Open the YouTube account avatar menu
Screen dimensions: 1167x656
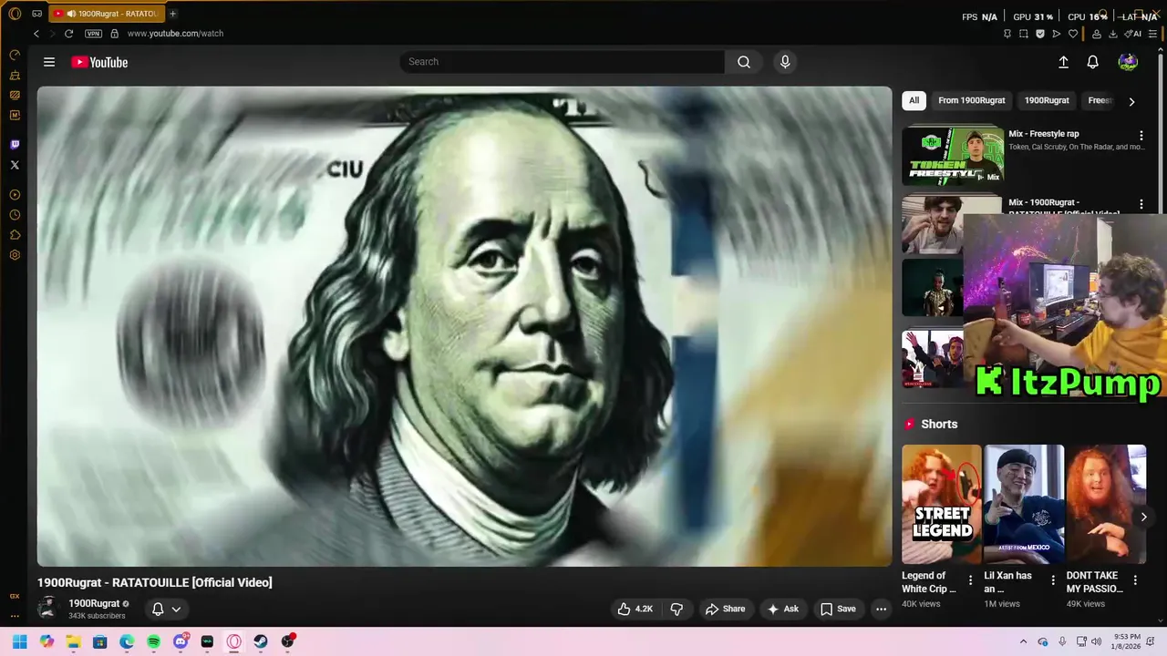pos(1128,62)
